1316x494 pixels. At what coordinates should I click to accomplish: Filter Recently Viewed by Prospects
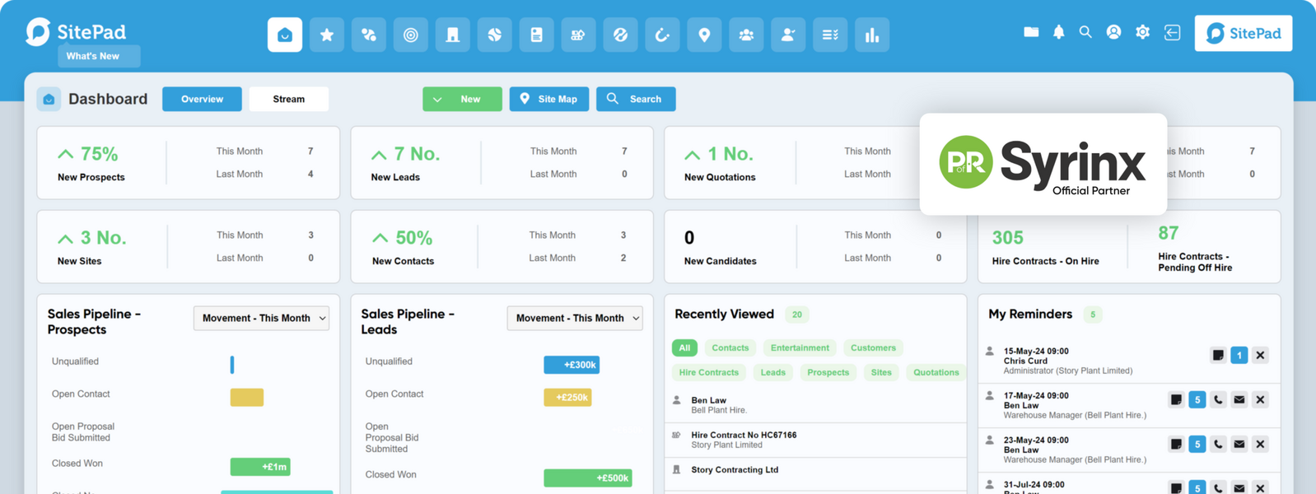click(x=828, y=372)
